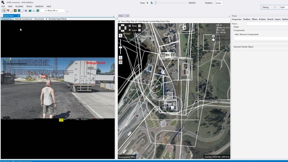Switch to the Toolbox tab

[x=247, y=19]
